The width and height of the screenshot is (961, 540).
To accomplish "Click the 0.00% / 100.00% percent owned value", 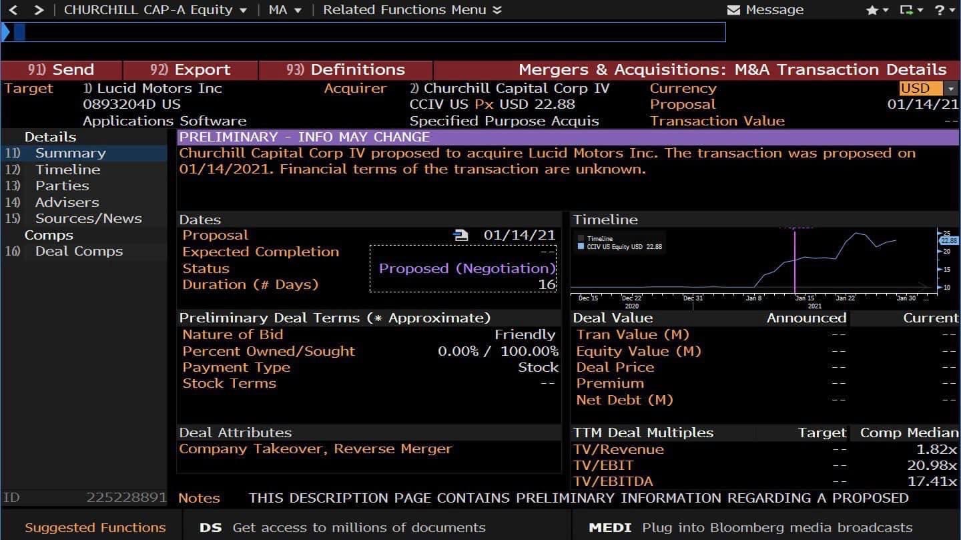I will pyautogui.click(x=498, y=351).
